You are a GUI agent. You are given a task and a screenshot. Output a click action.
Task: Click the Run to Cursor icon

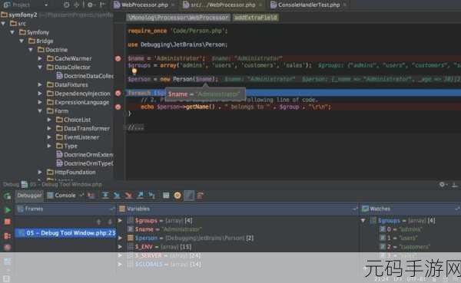click(151, 196)
